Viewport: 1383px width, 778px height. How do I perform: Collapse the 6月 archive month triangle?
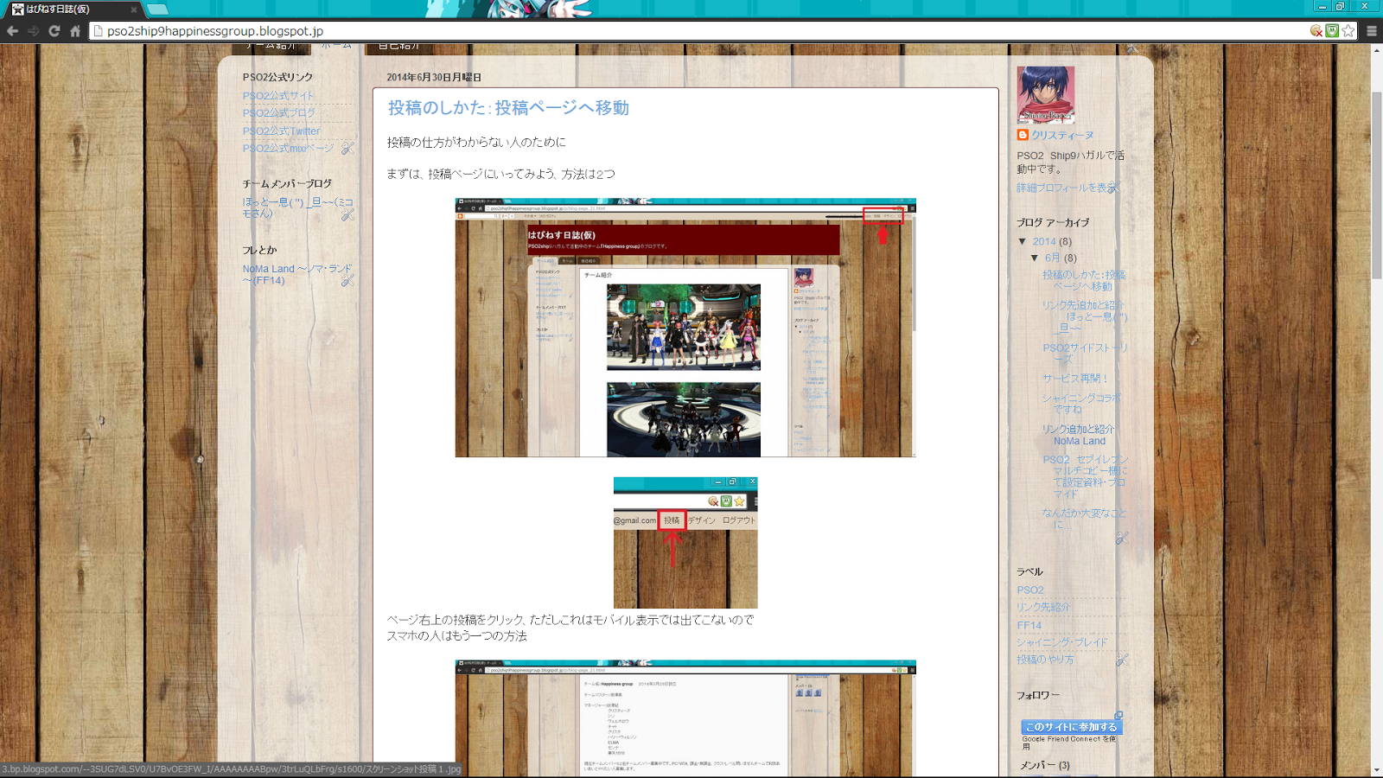point(1035,258)
